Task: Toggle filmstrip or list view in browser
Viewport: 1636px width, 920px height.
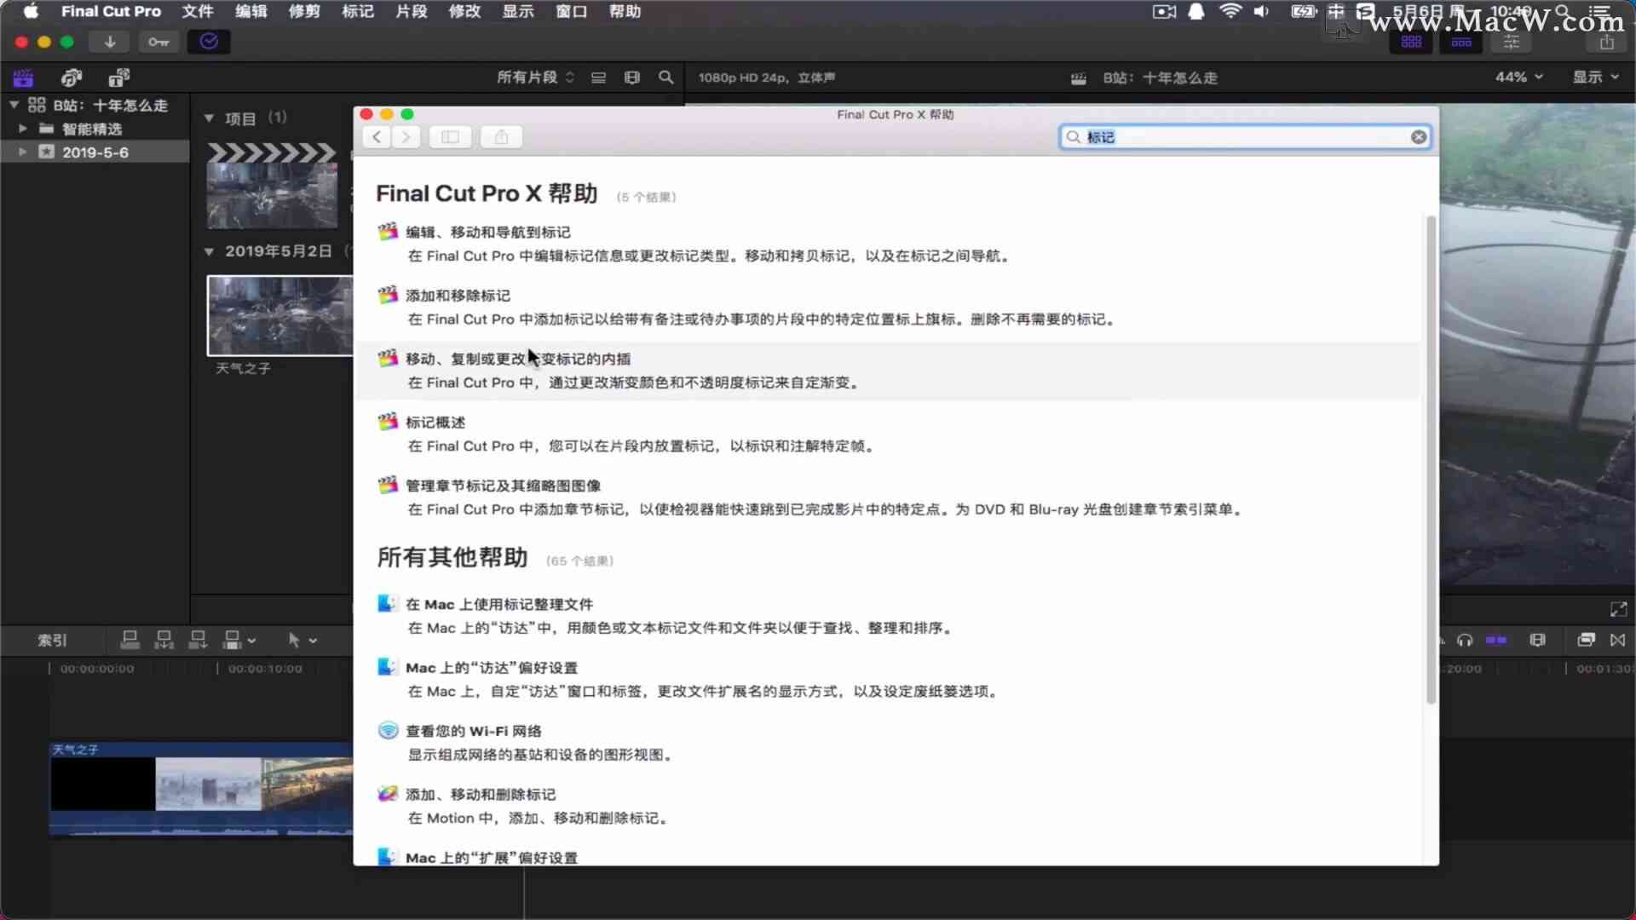Action: pos(599,78)
